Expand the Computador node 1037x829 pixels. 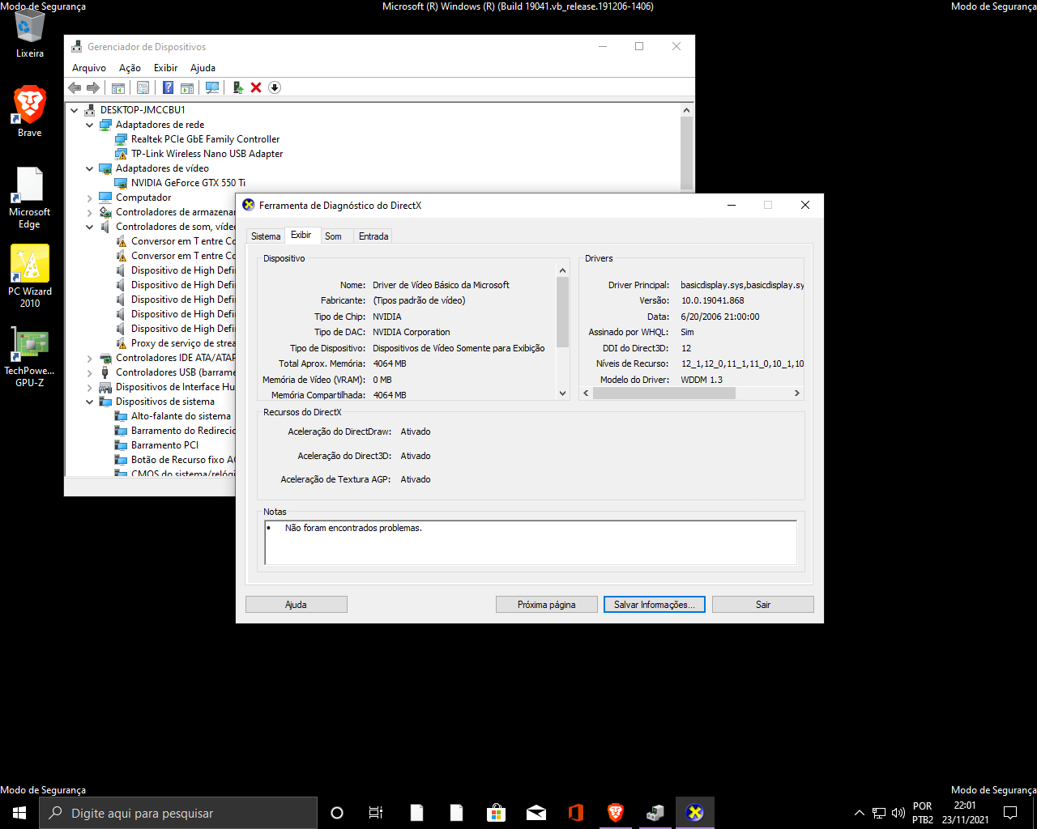coord(89,198)
